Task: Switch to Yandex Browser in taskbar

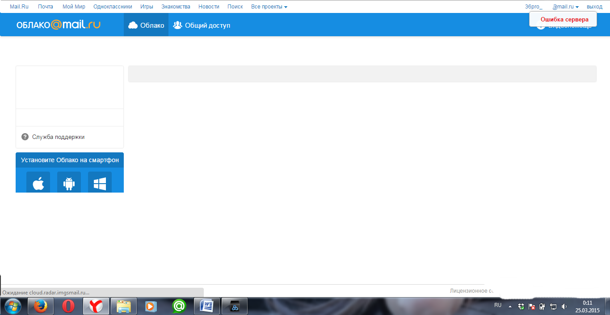Action: click(96, 306)
